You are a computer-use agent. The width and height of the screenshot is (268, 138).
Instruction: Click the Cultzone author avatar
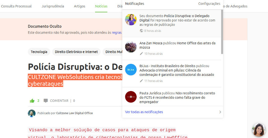point(31,113)
